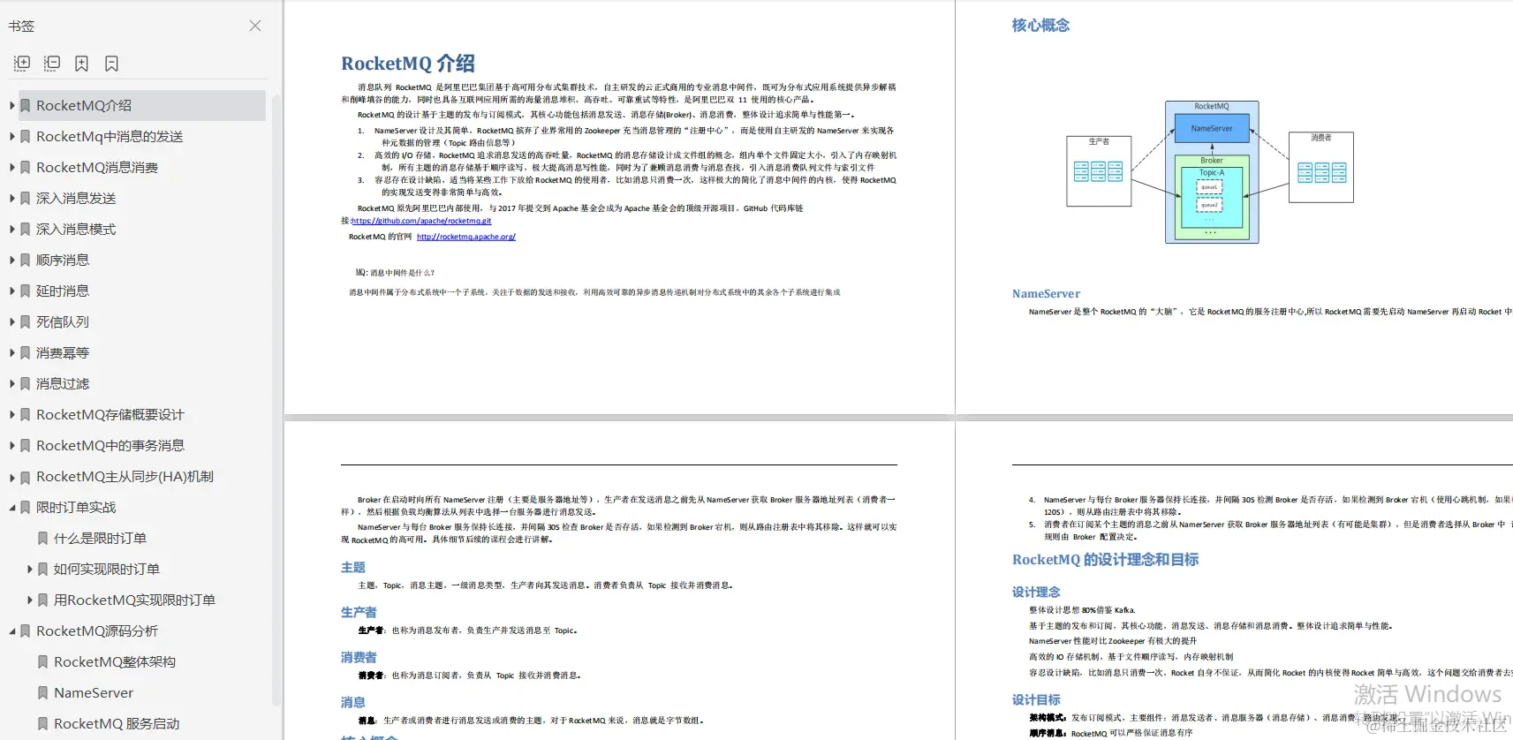The width and height of the screenshot is (1513, 740).
Task: Open the GitHub apache/rocketmq.git link
Action: point(421,221)
